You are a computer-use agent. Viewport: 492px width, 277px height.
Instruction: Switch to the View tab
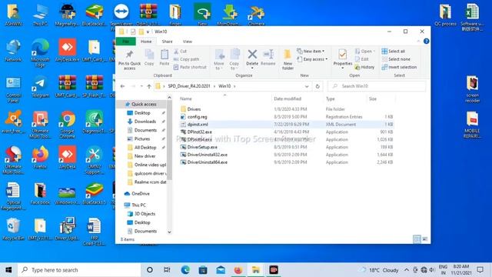coord(187,41)
